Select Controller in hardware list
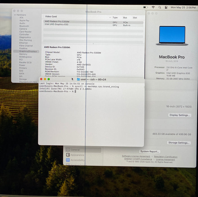198x197 pixels. [x=24, y=34]
